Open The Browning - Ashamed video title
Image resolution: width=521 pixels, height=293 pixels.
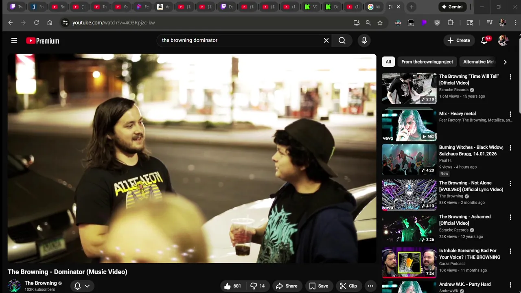(x=465, y=220)
